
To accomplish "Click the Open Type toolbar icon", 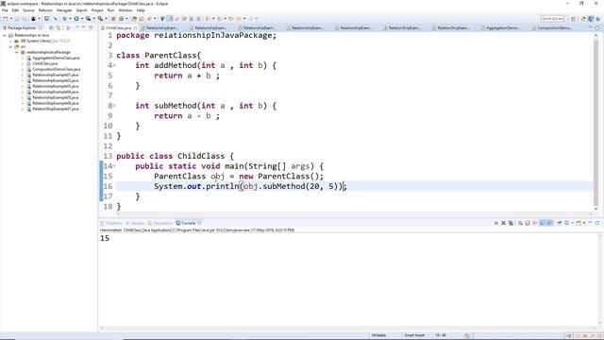I will click(x=134, y=19).
